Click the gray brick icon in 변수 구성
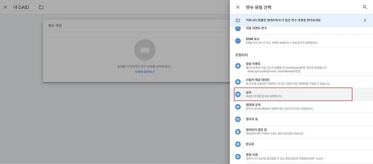This screenshot has width=373, height=164. (x=145, y=50)
